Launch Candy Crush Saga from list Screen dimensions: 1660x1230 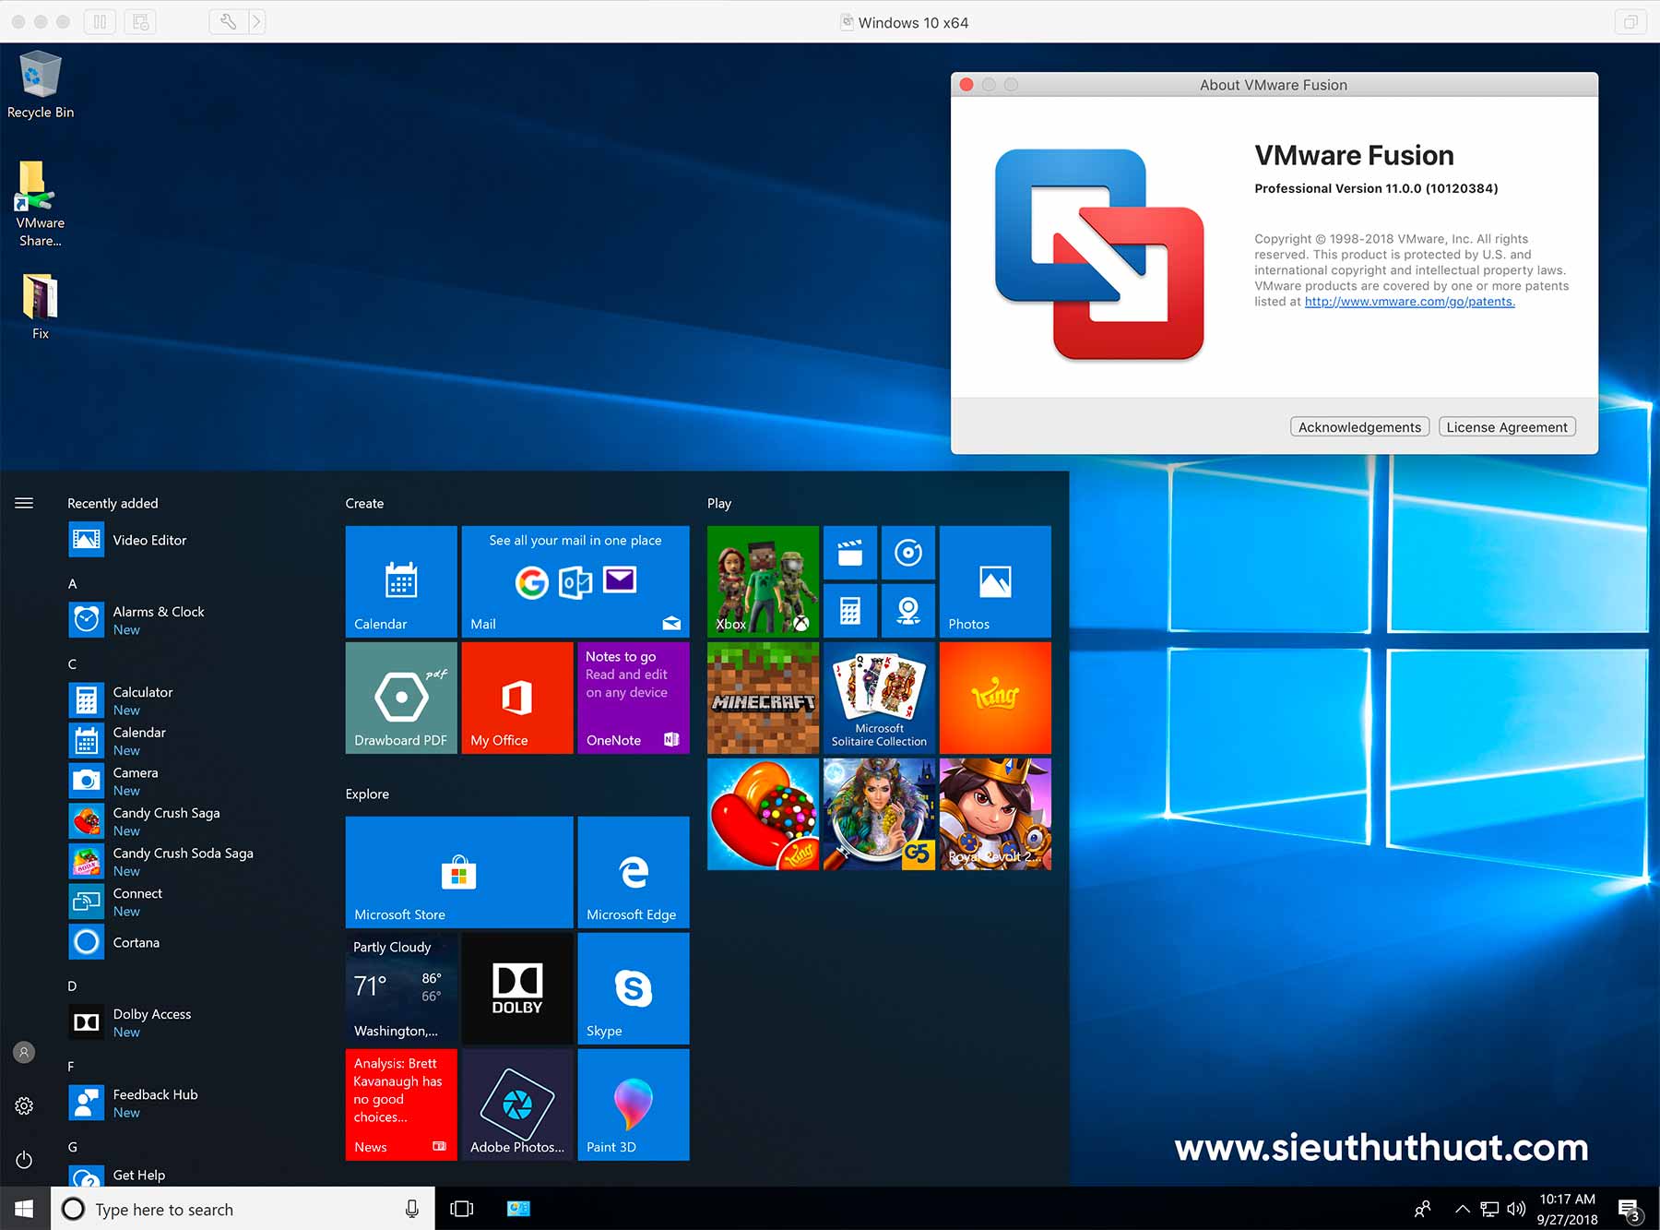point(194,821)
